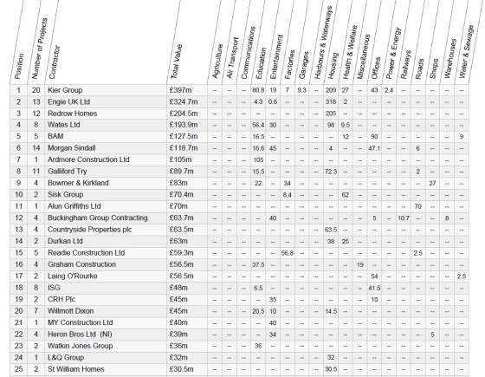Select the £118.7m total value
Screen dimensions: 485x377
coord(184,148)
